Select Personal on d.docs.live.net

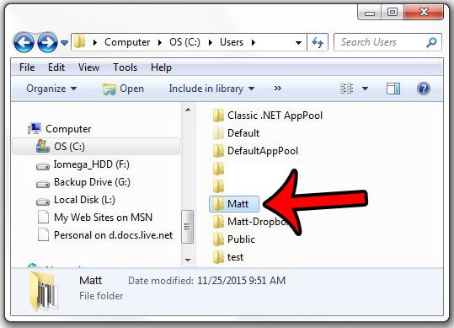(113, 235)
